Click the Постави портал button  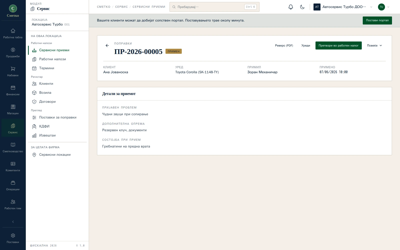pyautogui.click(x=377, y=20)
